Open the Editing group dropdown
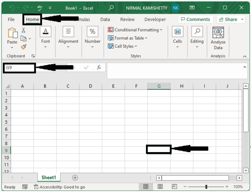 click(197, 37)
